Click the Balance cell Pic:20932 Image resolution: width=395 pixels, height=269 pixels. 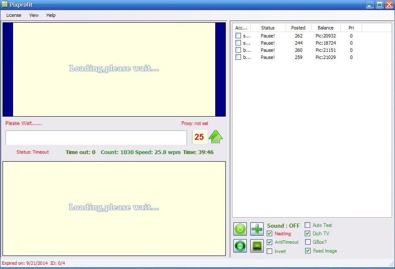point(326,36)
